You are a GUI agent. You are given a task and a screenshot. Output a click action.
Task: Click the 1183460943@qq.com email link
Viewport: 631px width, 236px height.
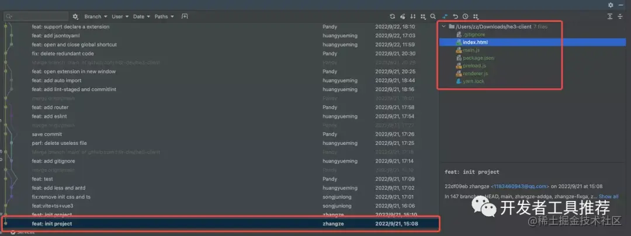pos(520,186)
